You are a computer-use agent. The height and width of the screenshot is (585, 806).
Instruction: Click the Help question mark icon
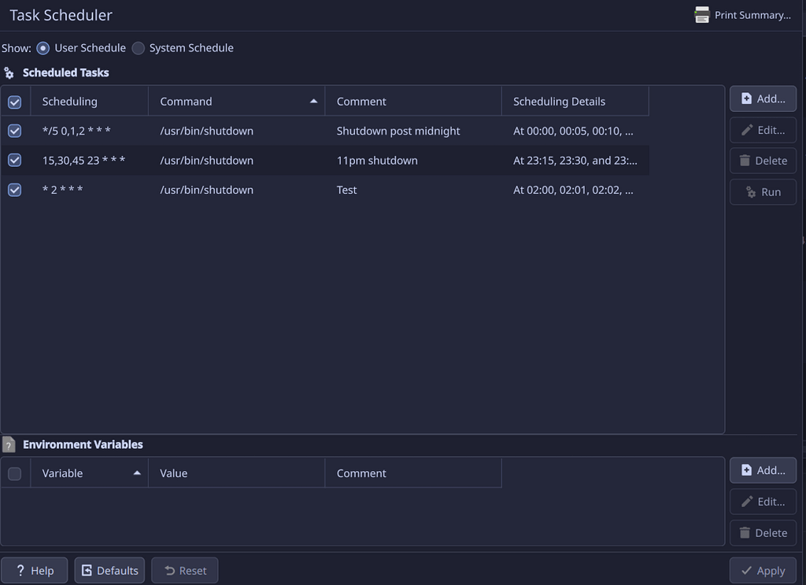coord(20,570)
